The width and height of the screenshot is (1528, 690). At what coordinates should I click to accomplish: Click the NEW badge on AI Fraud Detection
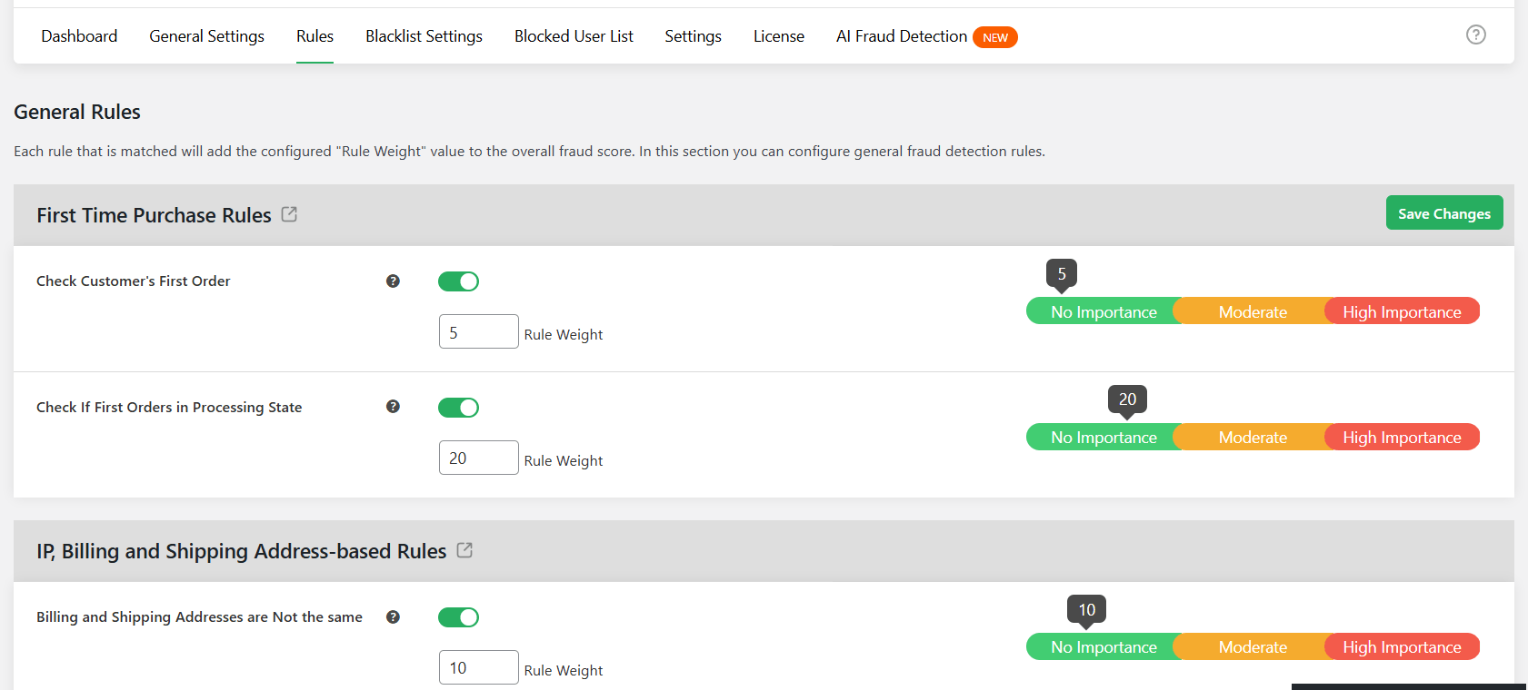point(995,37)
